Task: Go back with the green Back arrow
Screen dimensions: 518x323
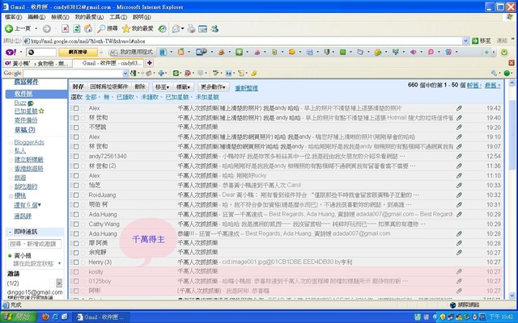Action: coord(18,29)
